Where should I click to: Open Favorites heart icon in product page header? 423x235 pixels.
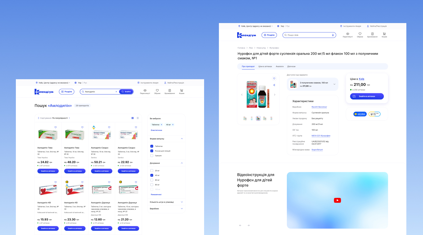(x=360, y=34)
